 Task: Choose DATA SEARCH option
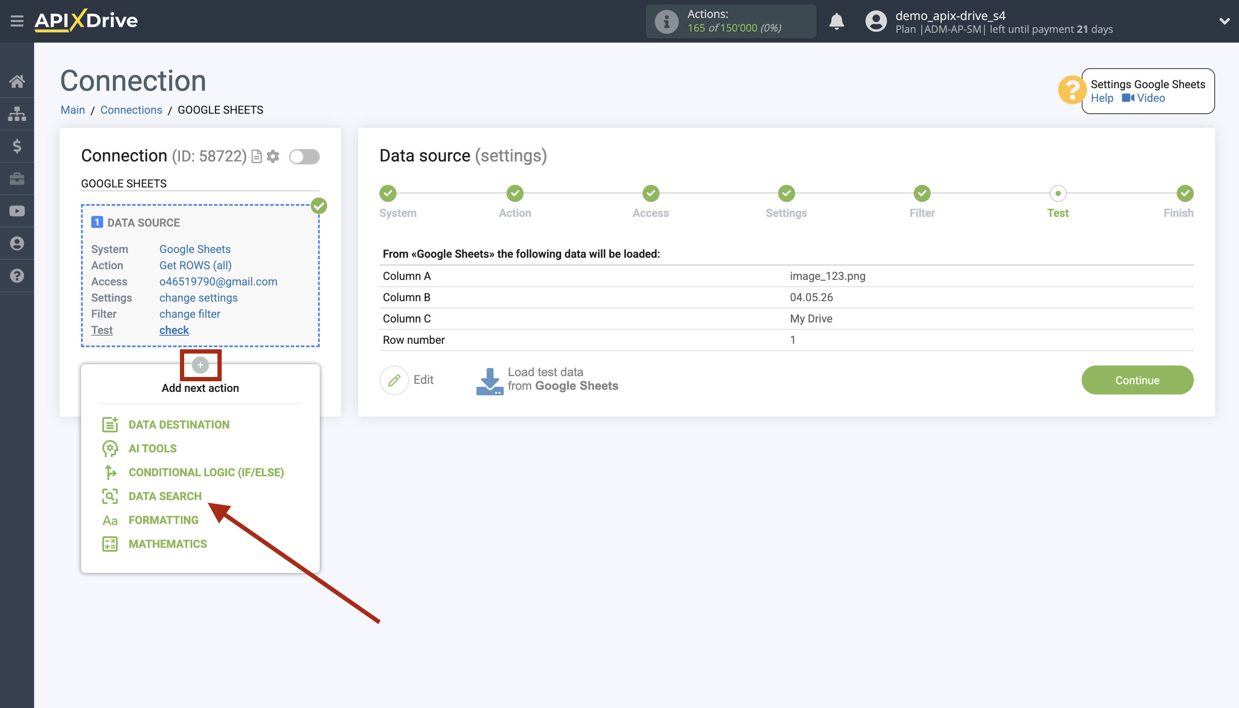165,496
